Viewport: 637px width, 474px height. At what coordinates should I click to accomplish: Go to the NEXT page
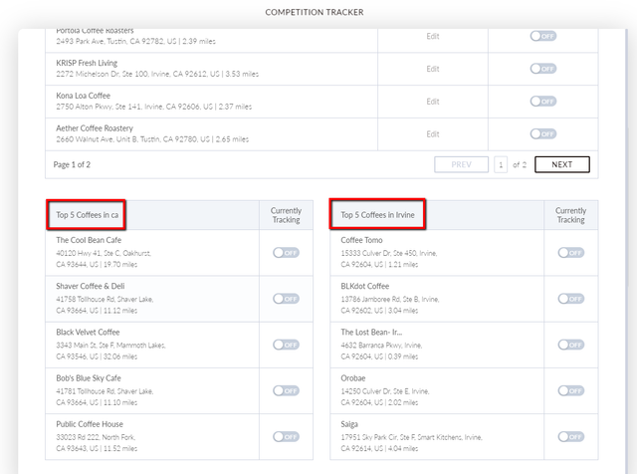[x=561, y=164]
